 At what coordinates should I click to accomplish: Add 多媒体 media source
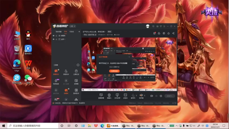click(125, 96)
